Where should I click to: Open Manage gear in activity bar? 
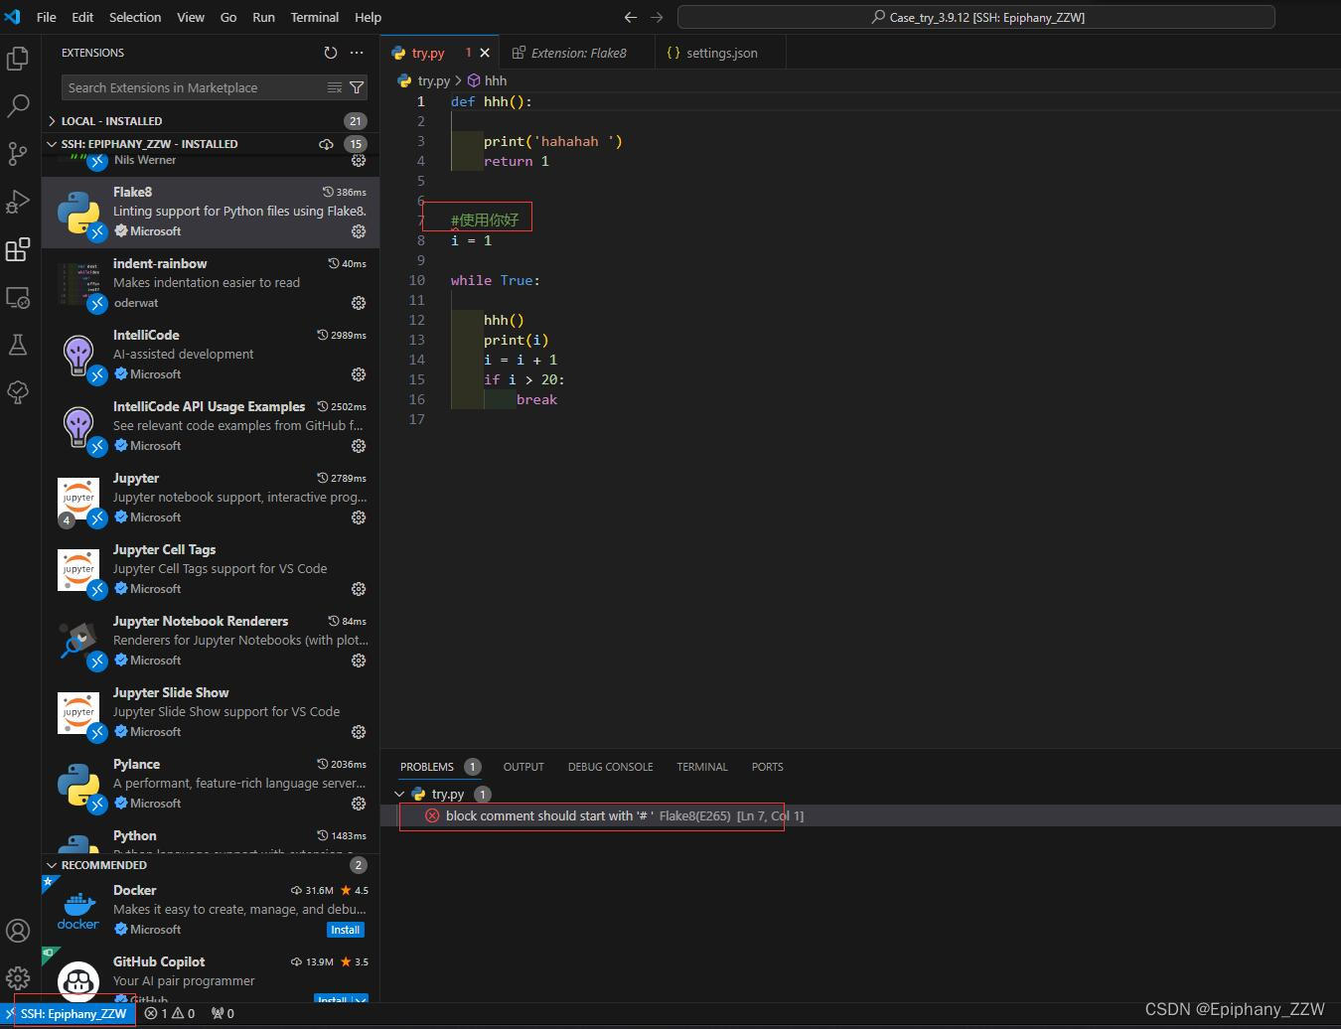[18, 978]
